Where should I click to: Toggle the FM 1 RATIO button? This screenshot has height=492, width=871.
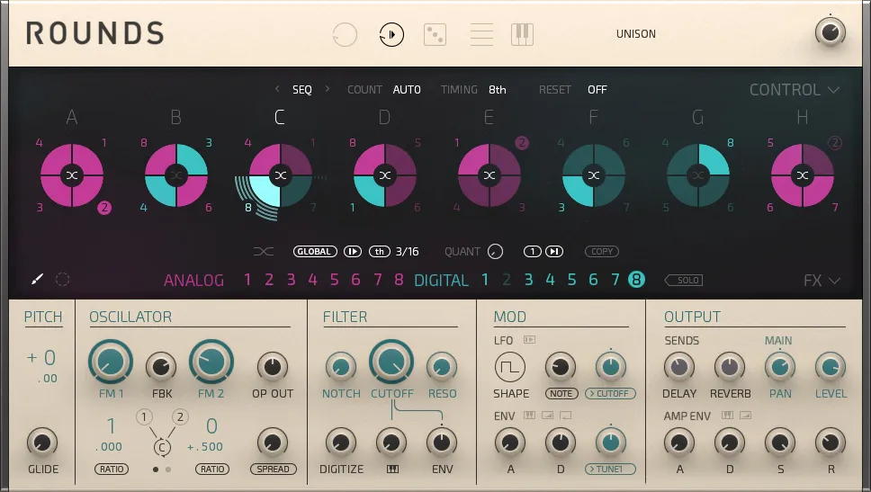[x=112, y=470]
